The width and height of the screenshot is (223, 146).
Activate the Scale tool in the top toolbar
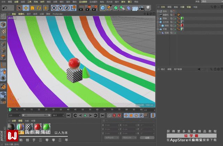pos(32,8)
